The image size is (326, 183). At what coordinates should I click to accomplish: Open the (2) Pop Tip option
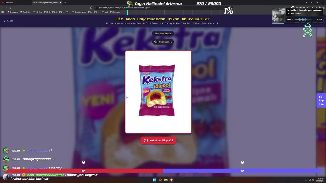(321, 100)
